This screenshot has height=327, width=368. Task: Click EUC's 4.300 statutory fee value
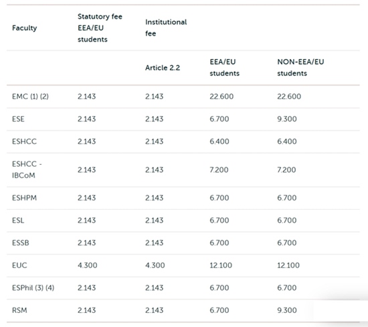87,265
